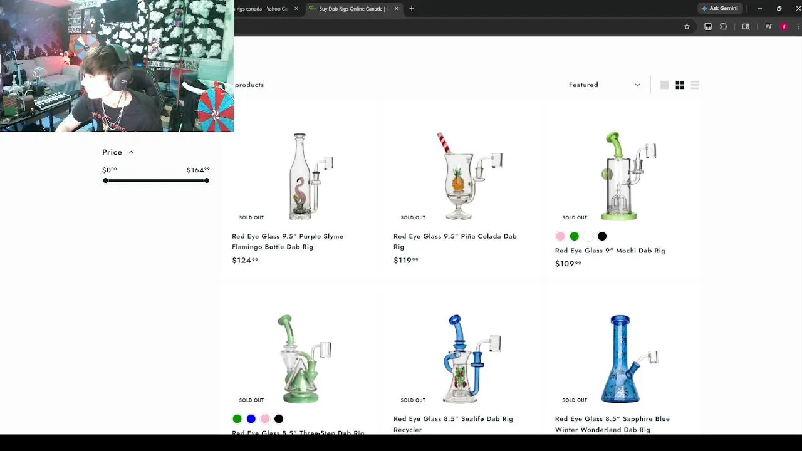Viewport: 802px width, 451px height.
Task: Switch to the Yahoo search tab
Action: [262, 9]
